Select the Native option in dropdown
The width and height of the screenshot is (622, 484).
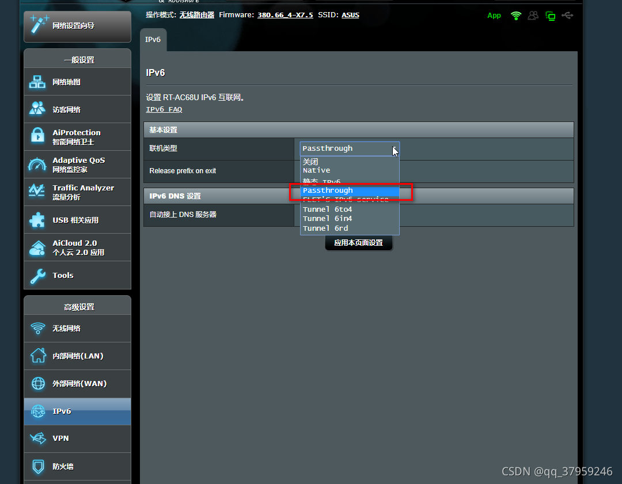[x=350, y=170]
